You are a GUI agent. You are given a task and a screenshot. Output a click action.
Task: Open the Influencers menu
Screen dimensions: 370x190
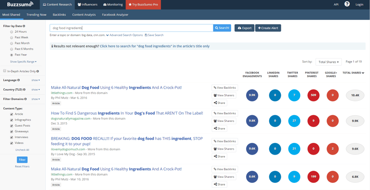87,4
